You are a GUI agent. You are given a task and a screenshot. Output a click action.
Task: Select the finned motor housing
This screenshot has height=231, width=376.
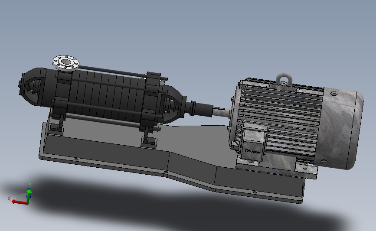coord(281,120)
